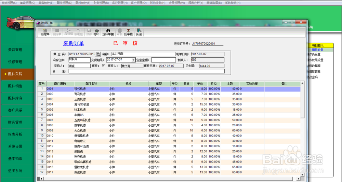Click the 增明细 add detail icon
The height and width of the screenshot is (182, 342).
point(68,32)
